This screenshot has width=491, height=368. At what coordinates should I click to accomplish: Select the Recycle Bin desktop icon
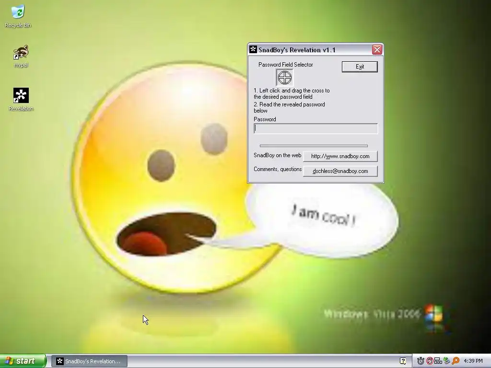[x=18, y=16]
